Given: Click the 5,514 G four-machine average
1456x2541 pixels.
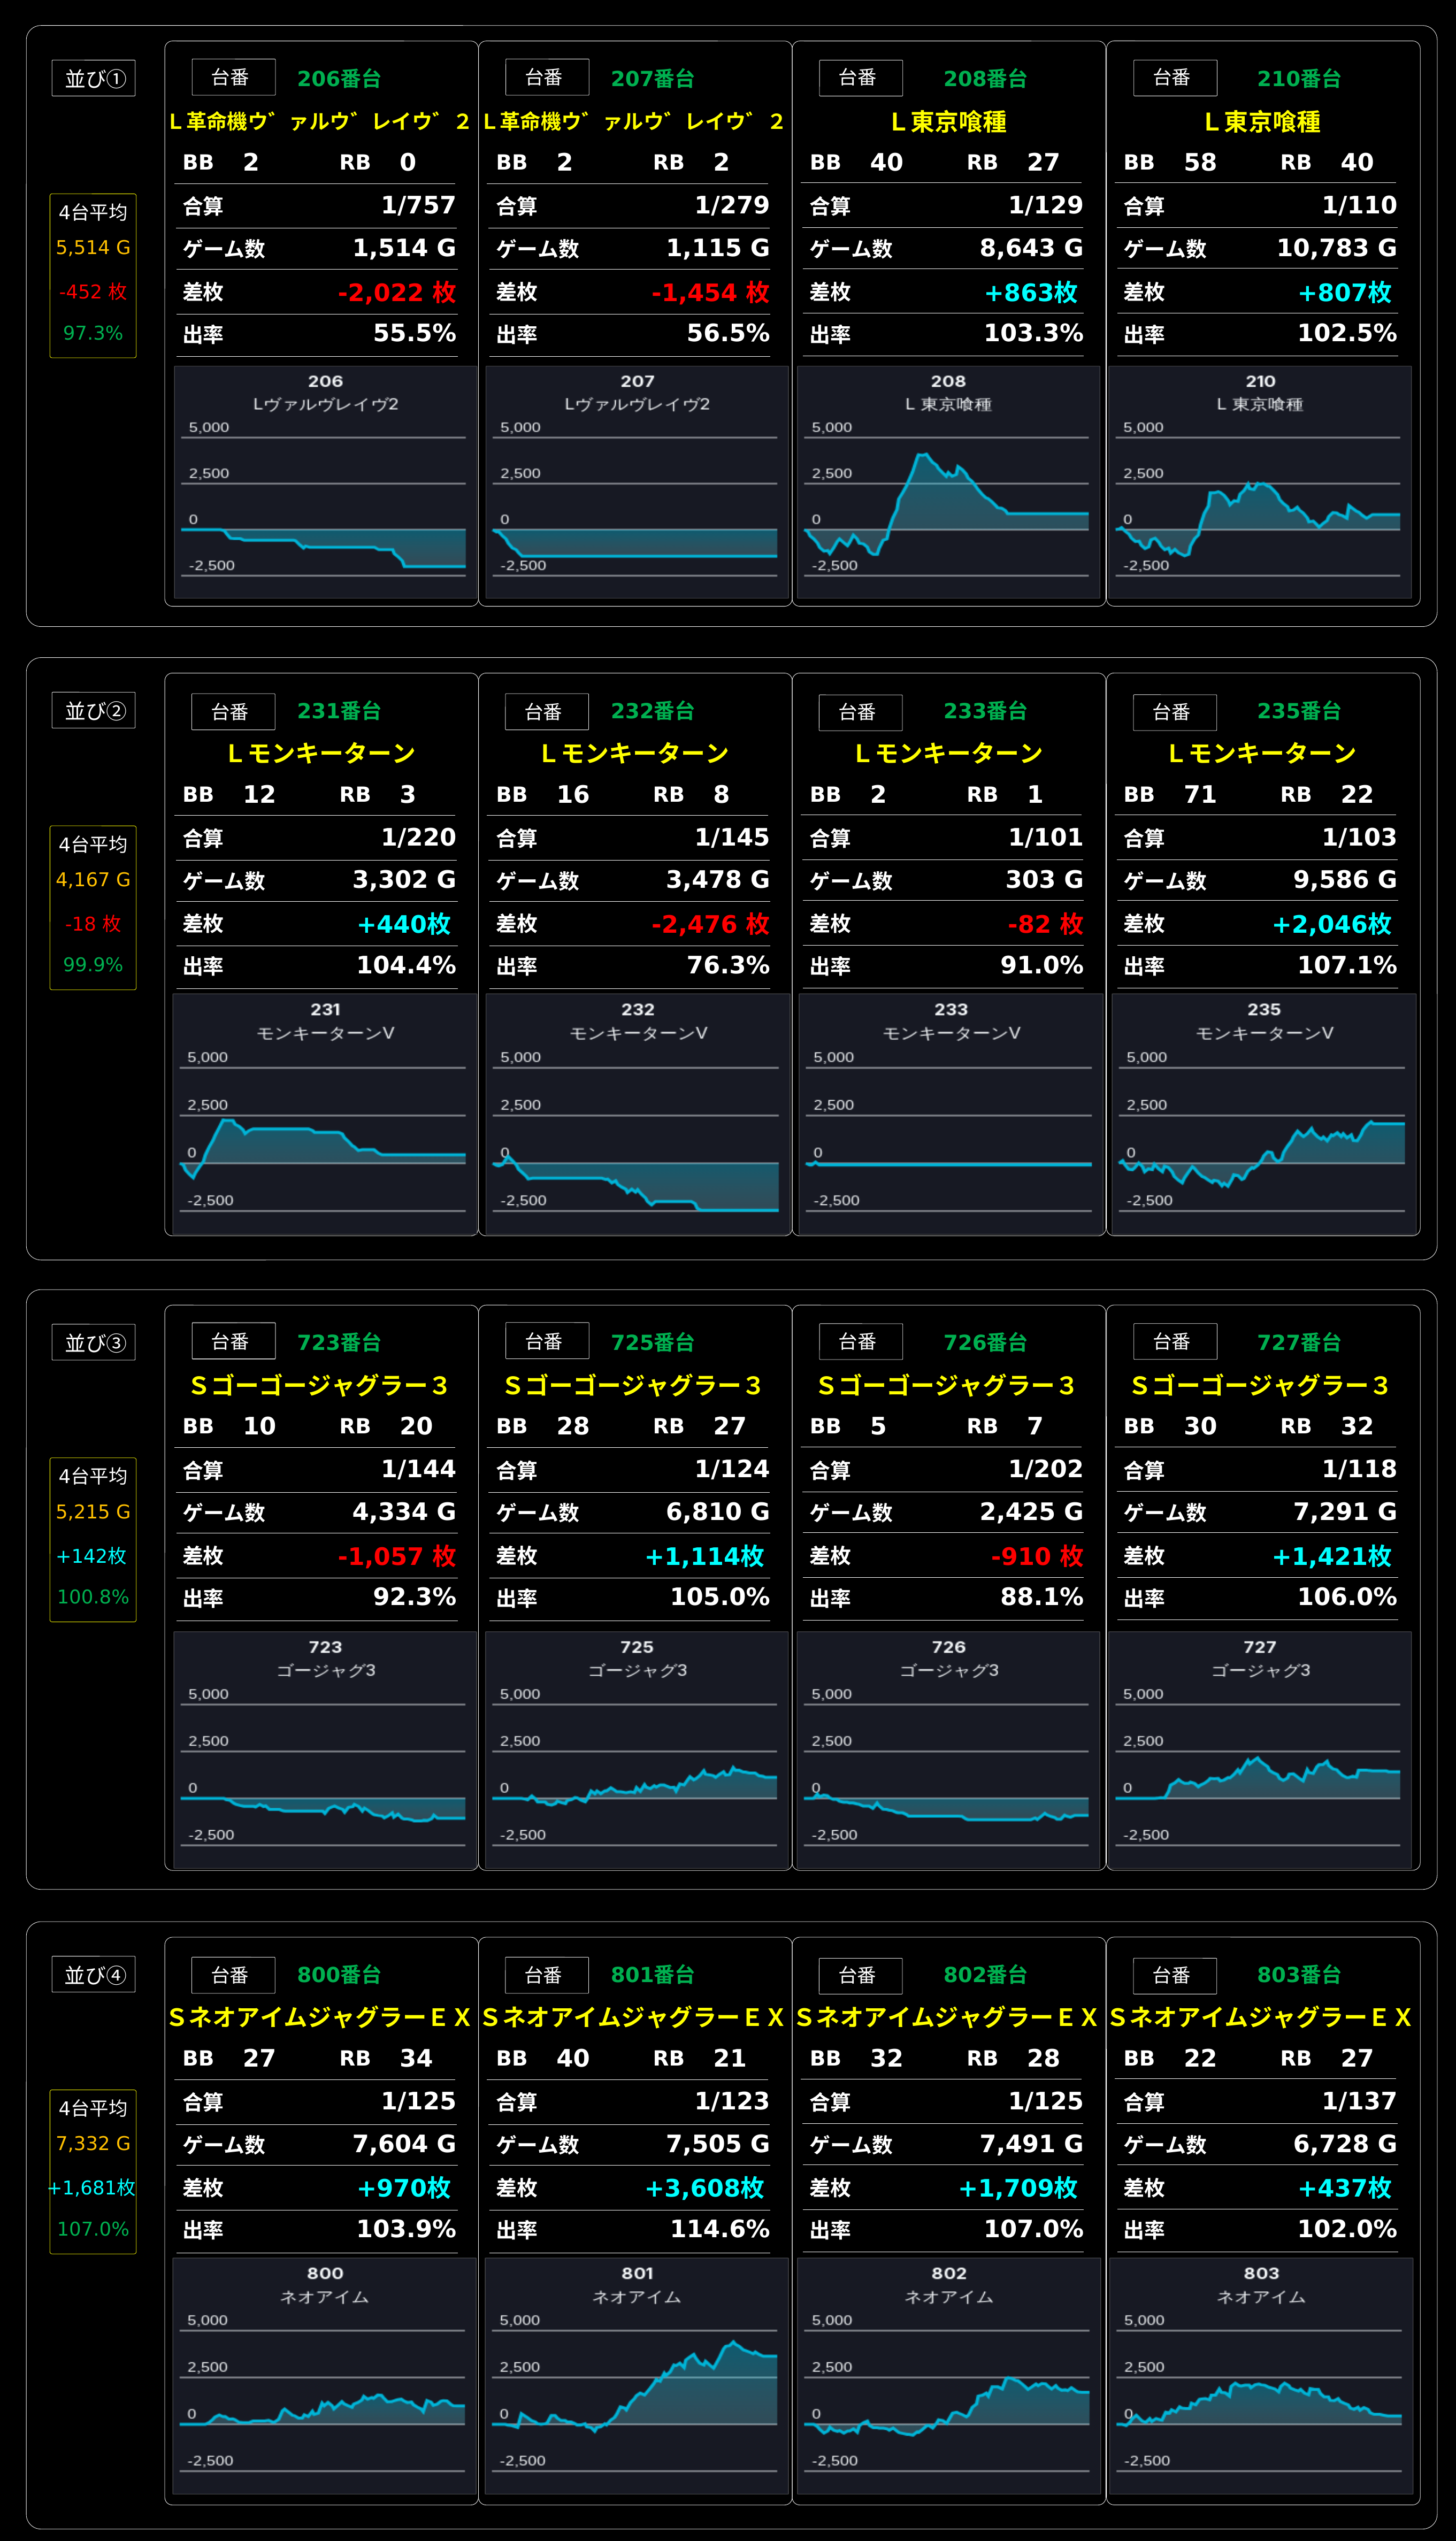Looking at the screenshot, I should [93, 248].
